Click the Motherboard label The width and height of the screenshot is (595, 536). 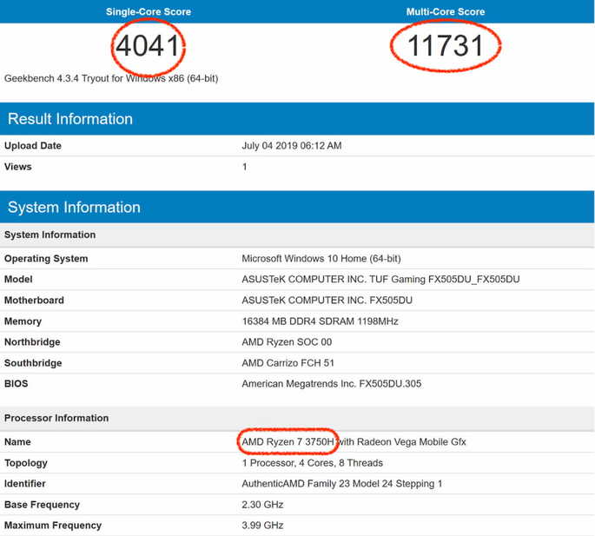pos(34,301)
